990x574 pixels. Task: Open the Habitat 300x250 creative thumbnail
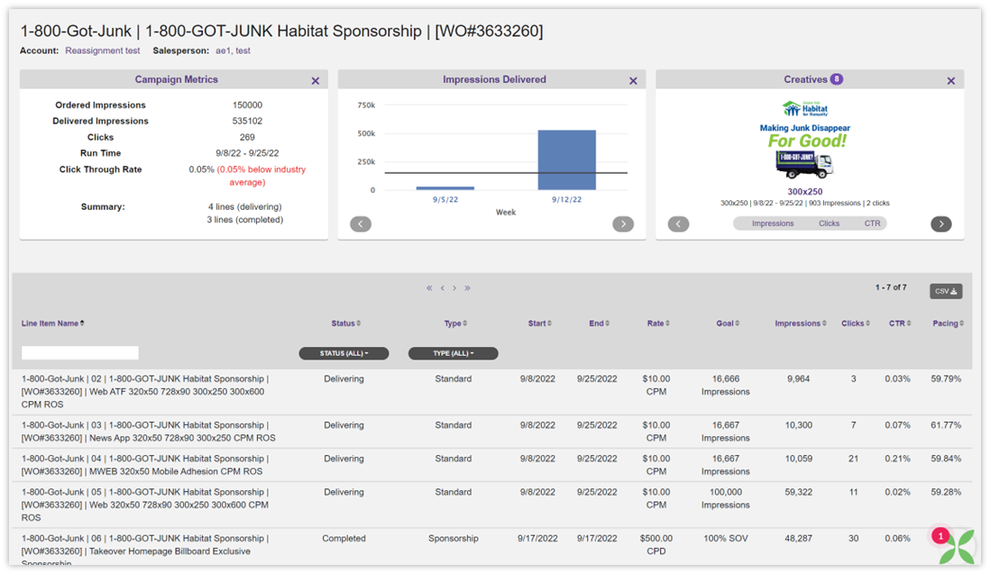point(805,140)
